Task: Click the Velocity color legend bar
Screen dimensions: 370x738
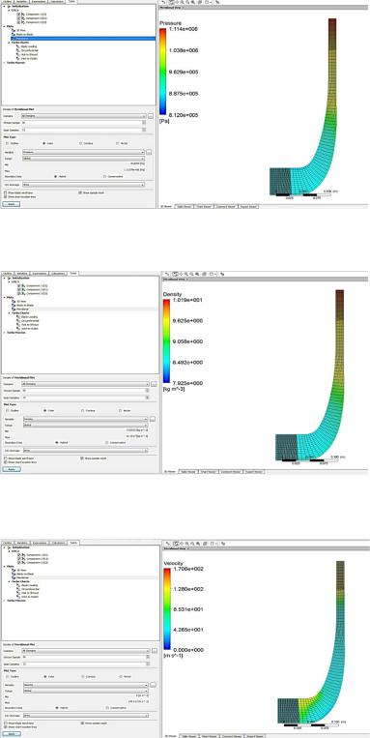Action: tap(166, 609)
